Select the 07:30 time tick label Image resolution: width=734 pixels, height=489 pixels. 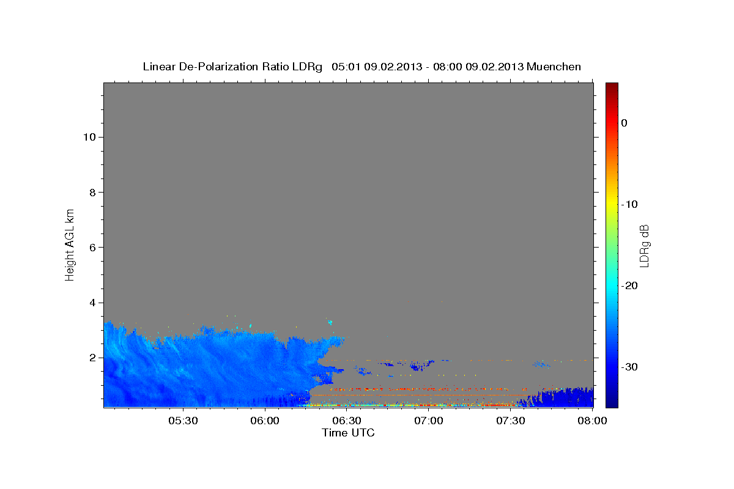[x=511, y=420]
